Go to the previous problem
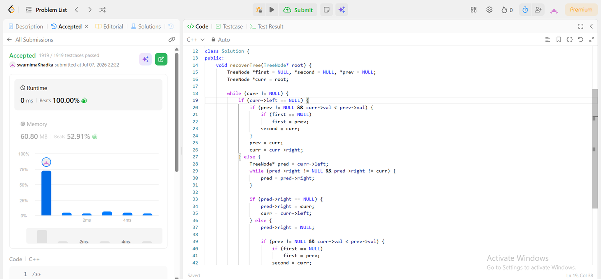 (76, 10)
